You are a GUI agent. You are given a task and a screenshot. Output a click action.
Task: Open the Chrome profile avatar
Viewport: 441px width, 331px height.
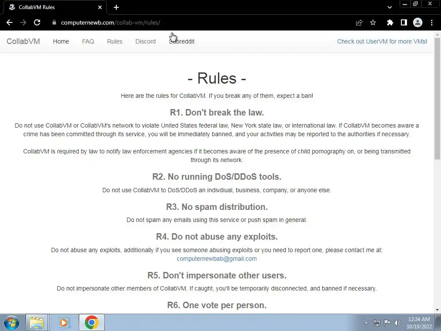click(418, 22)
